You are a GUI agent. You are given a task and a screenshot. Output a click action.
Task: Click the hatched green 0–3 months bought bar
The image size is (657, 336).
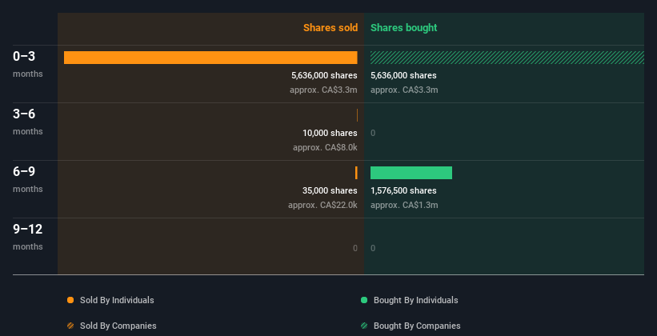point(507,58)
